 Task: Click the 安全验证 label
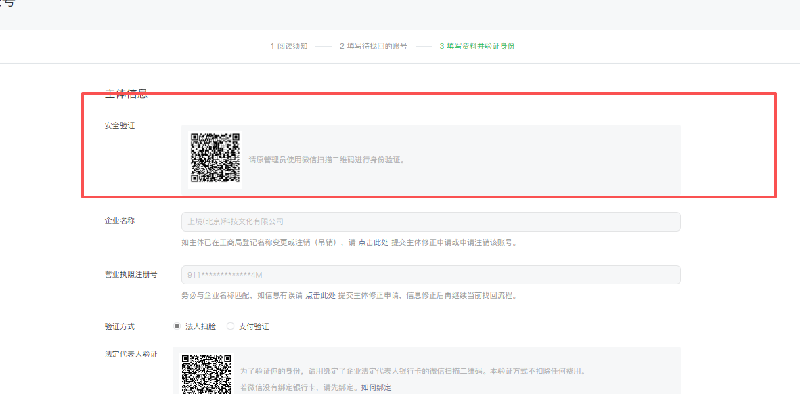120,125
